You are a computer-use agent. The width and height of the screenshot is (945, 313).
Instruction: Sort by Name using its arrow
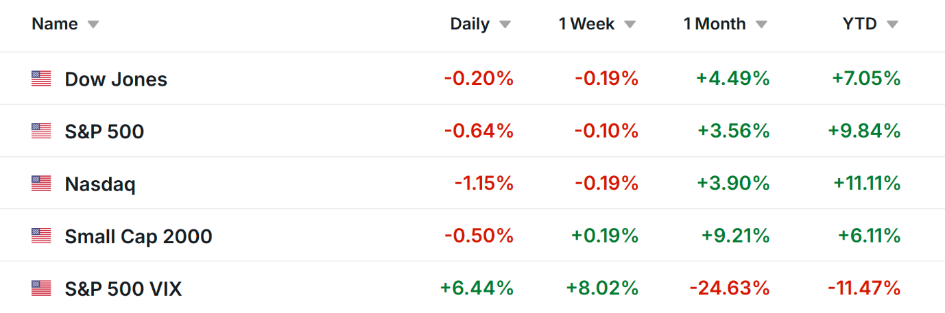click(x=93, y=25)
